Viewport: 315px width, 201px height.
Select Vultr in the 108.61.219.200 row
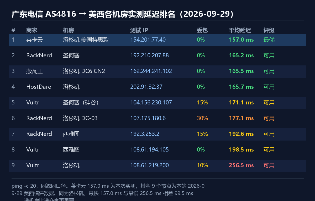tap(33, 165)
